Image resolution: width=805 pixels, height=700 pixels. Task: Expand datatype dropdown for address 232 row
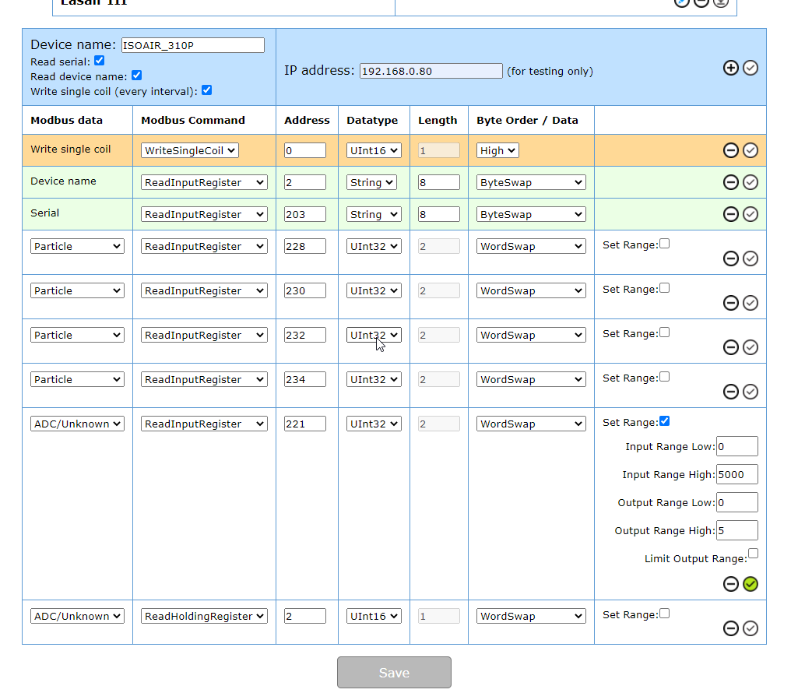tap(374, 335)
